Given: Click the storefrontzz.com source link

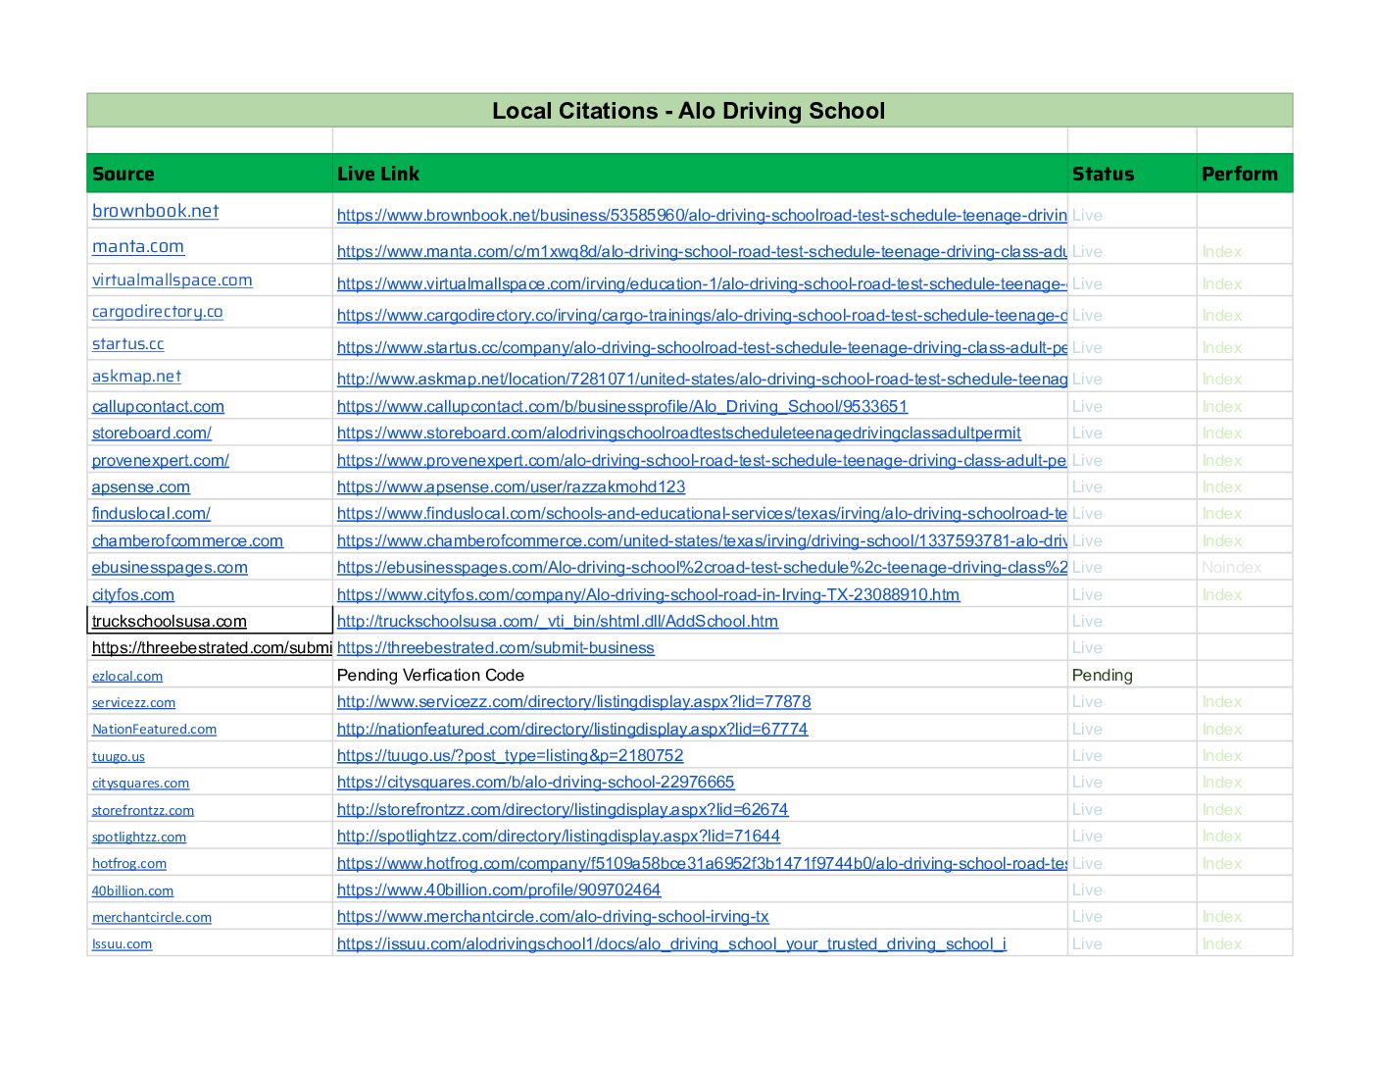Looking at the screenshot, I should tap(143, 810).
